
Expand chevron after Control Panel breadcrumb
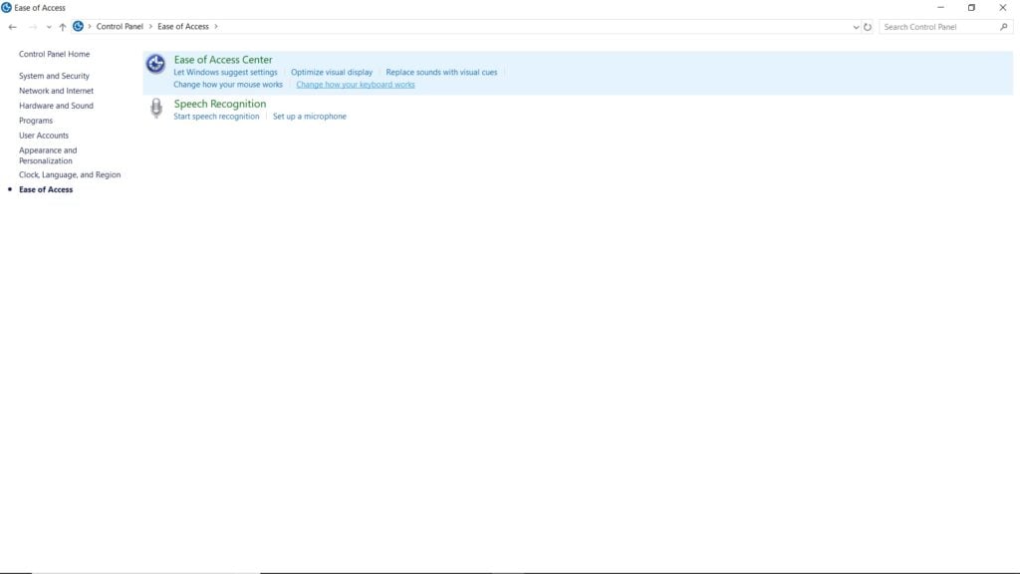click(x=150, y=27)
